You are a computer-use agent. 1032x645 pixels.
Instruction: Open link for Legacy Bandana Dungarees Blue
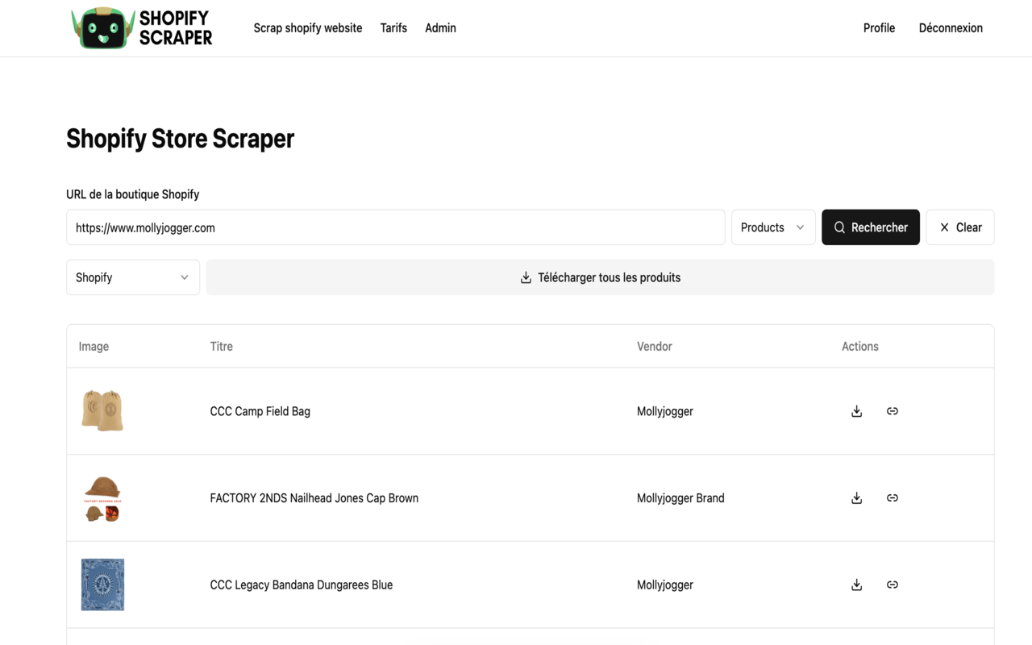click(892, 585)
